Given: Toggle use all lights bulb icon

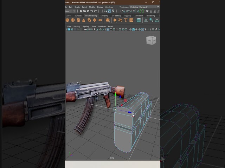Looking at the screenshot, I should point(145,29).
